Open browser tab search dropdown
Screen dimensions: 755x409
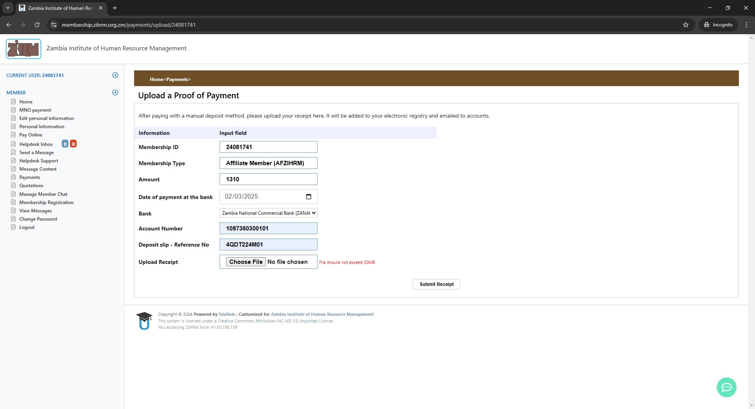point(7,8)
